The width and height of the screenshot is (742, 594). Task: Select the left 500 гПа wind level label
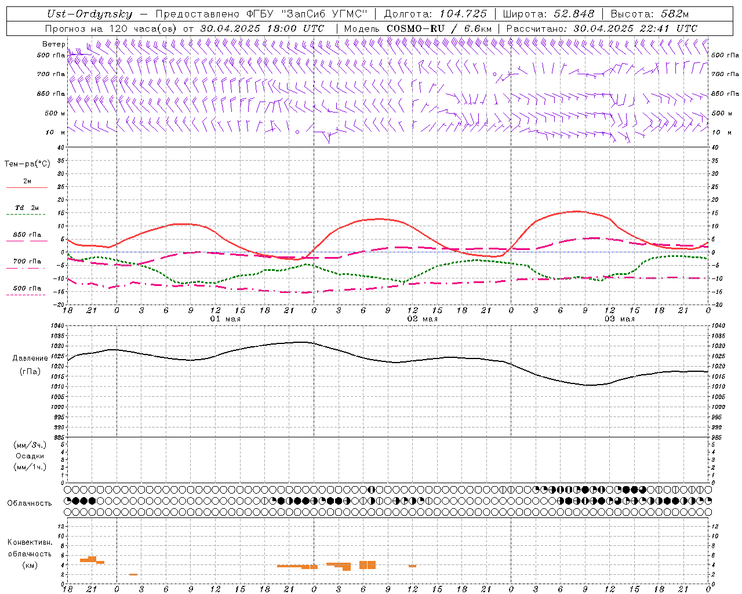coord(51,55)
